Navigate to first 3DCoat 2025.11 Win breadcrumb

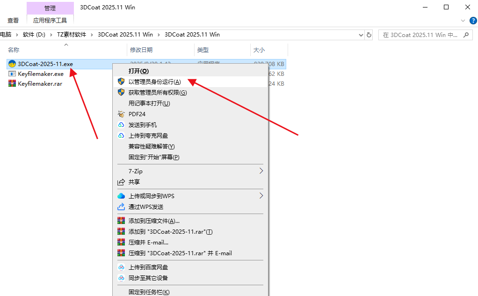[x=125, y=35]
